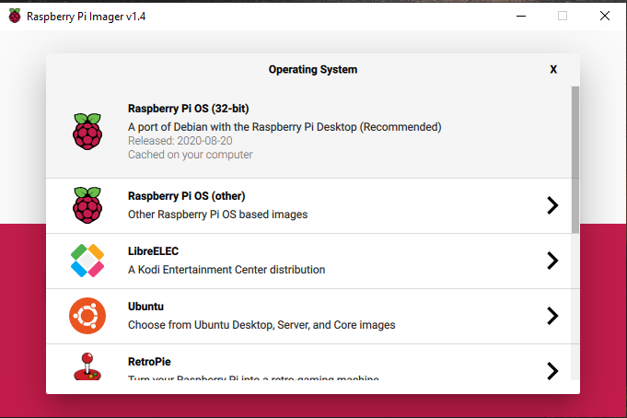This screenshot has height=418, width=627.
Task: Click the orange Ubuntu logo icon
Action: click(87, 316)
